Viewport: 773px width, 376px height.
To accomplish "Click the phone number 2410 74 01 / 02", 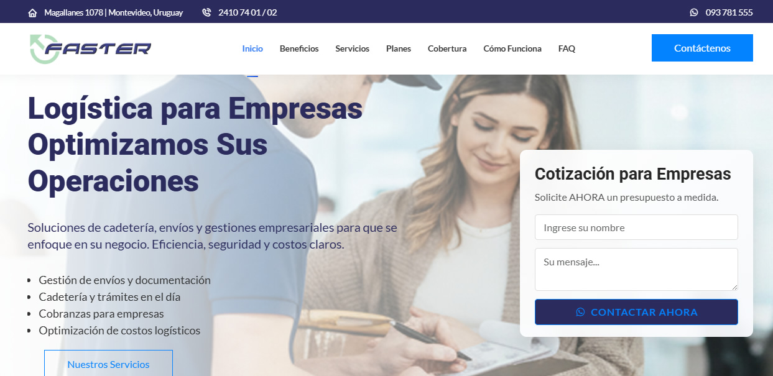I will click(248, 12).
